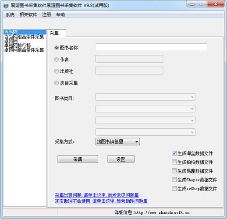Click the application icon in title bar

[6, 6]
